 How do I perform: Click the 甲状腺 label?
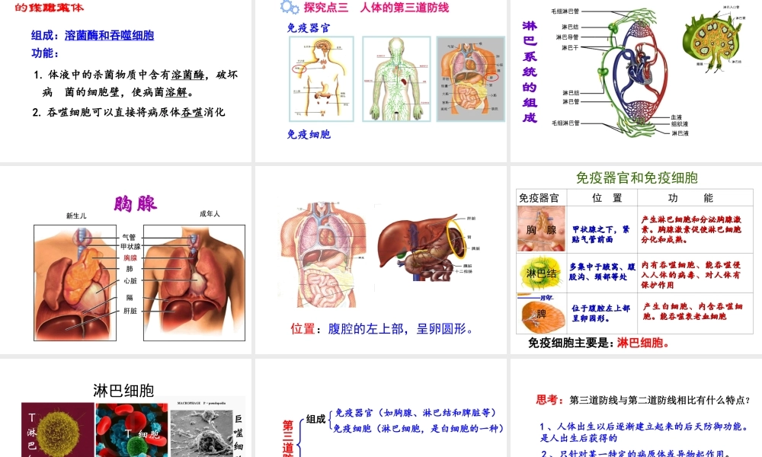(130, 247)
